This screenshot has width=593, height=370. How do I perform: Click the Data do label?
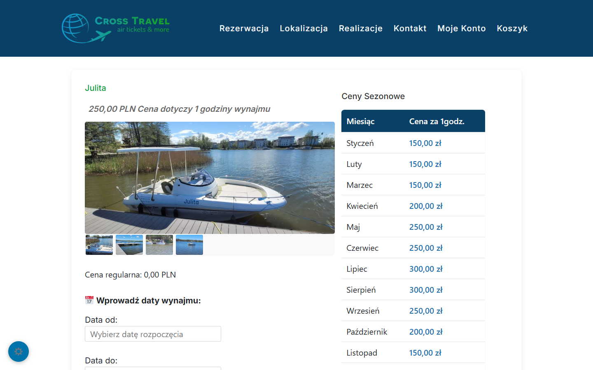click(x=101, y=361)
